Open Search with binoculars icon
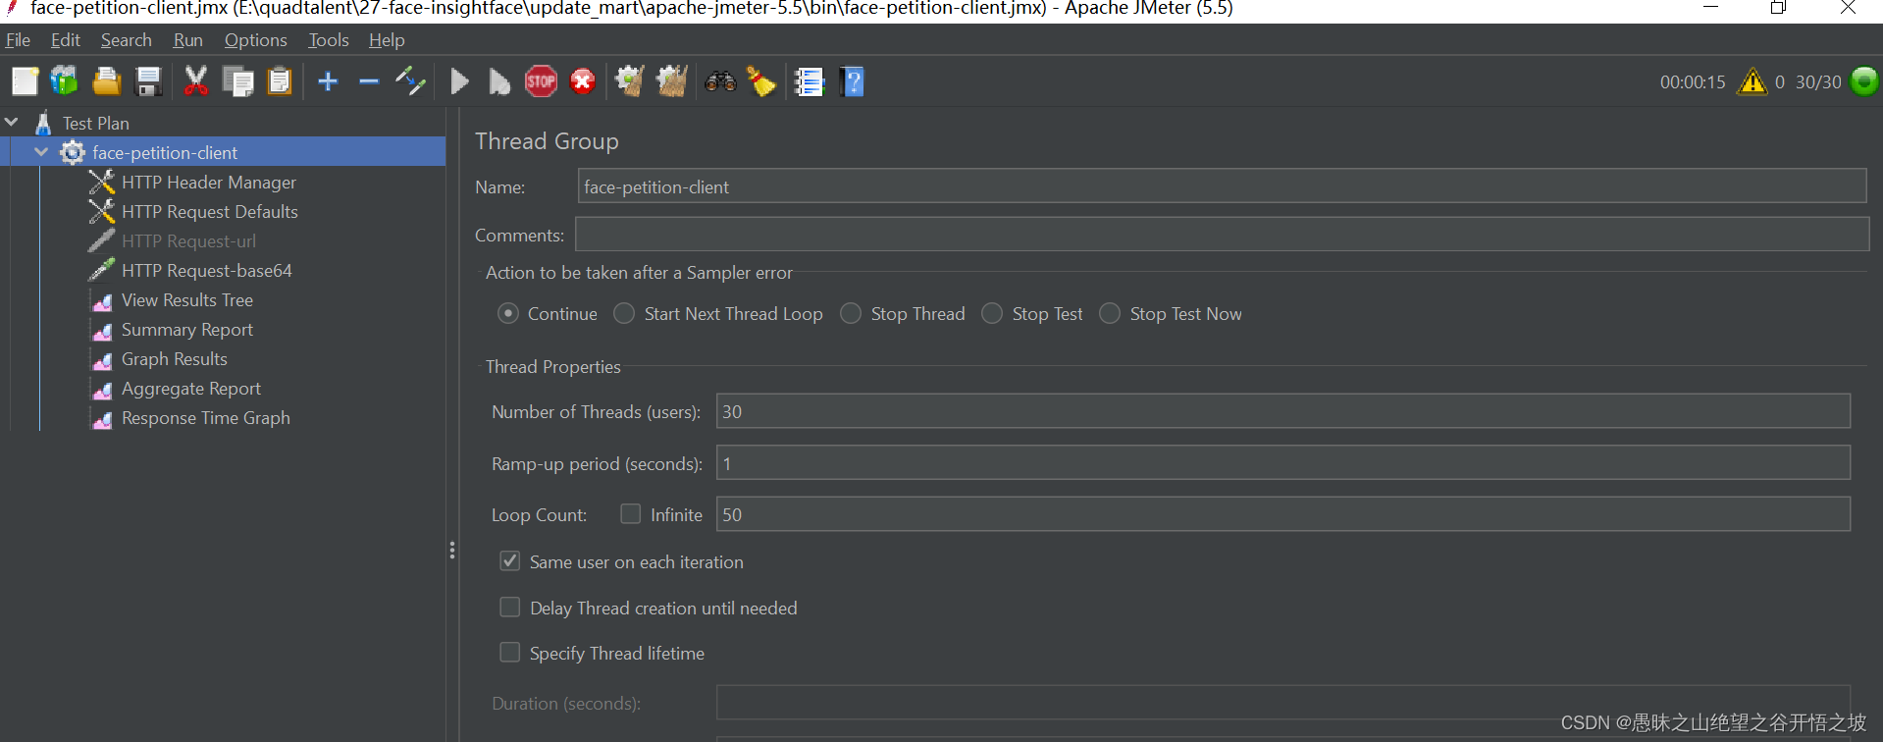This screenshot has width=1883, height=742. 720,81
